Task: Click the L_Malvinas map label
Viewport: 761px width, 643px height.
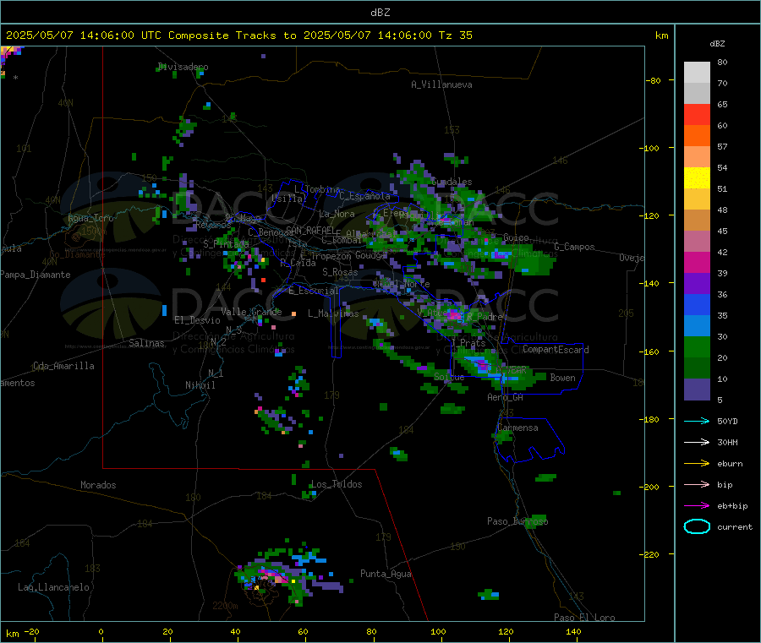Action: 333,313
